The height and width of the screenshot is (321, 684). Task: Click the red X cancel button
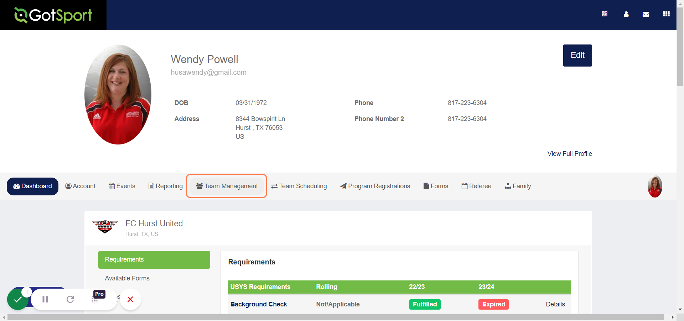pos(130,299)
